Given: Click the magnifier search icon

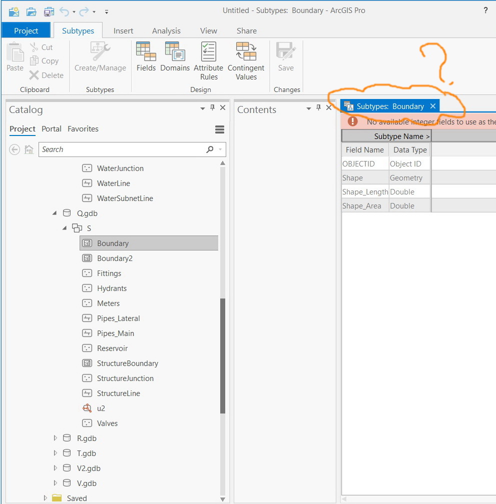Looking at the screenshot, I should [210, 149].
